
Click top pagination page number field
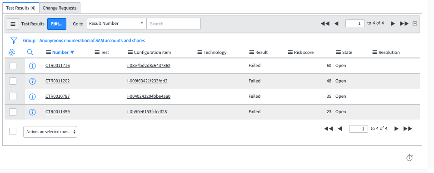click(x=355, y=24)
